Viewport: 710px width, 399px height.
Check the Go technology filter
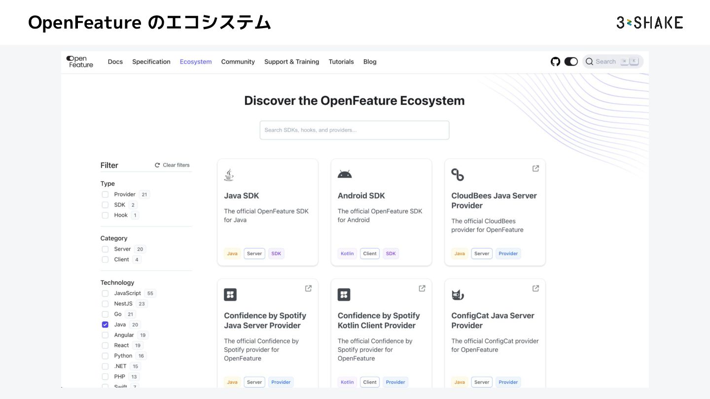tap(105, 314)
